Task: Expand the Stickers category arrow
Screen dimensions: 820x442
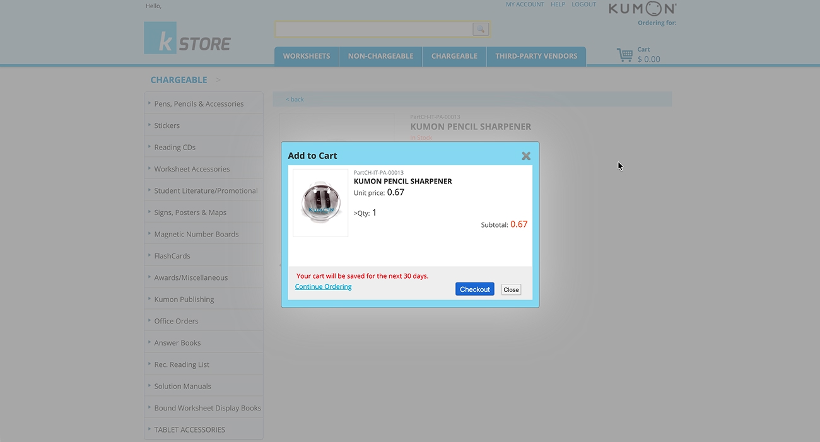Action: click(149, 125)
